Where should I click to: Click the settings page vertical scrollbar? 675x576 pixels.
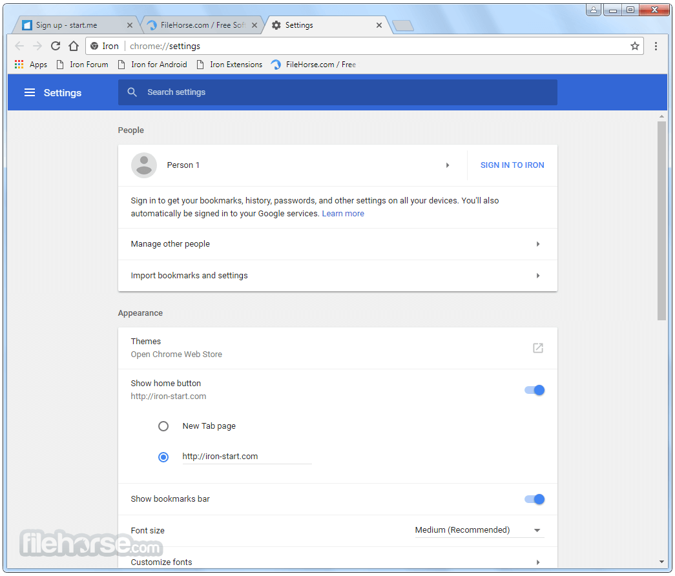pyautogui.click(x=661, y=220)
